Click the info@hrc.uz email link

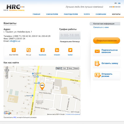tap(15, 41)
